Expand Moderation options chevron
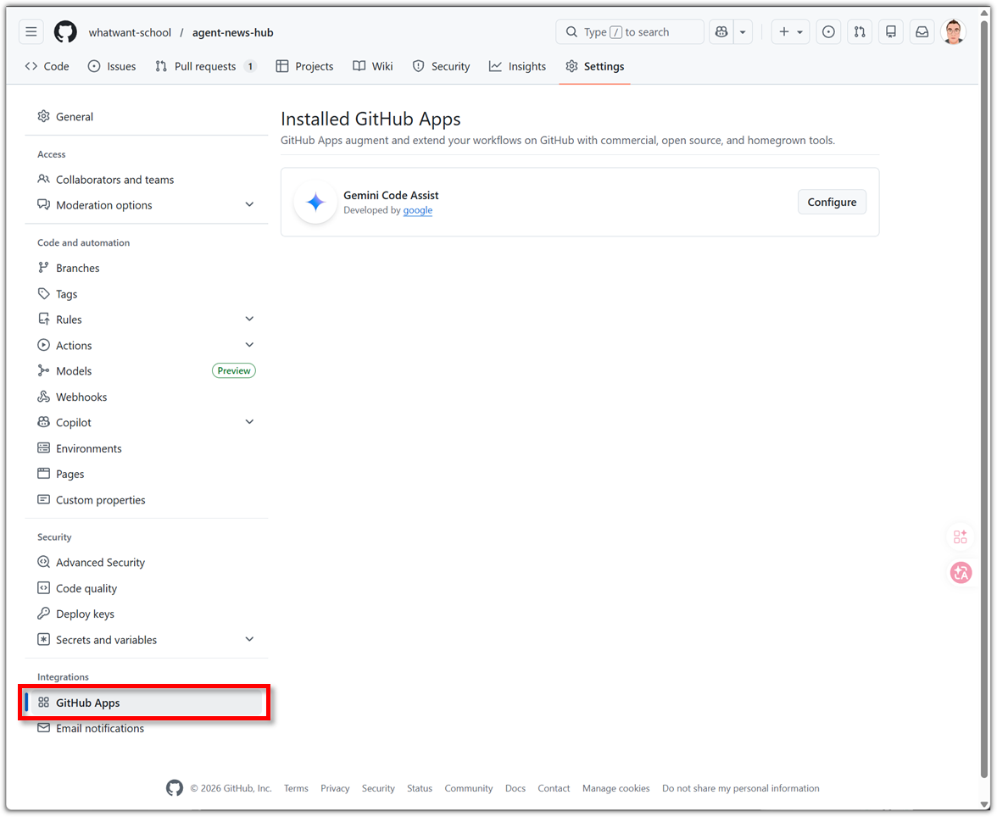 [x=249, y=205]
